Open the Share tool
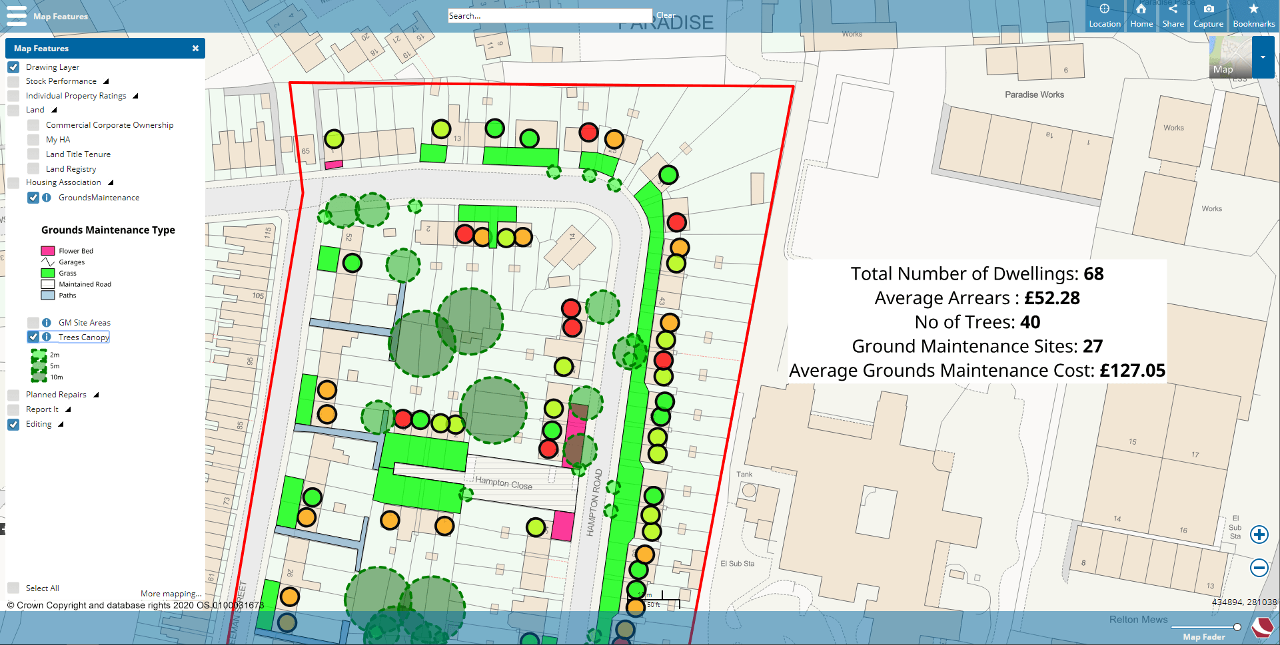 pyautogui.click(x=1173, y=9)
